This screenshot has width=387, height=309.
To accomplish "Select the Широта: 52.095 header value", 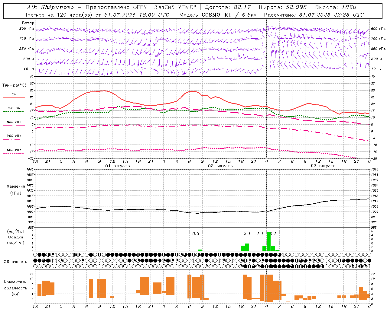I will coord(283,7).
